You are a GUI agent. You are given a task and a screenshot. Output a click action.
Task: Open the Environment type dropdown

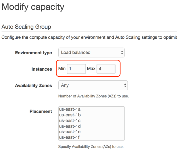pos(91,53)
